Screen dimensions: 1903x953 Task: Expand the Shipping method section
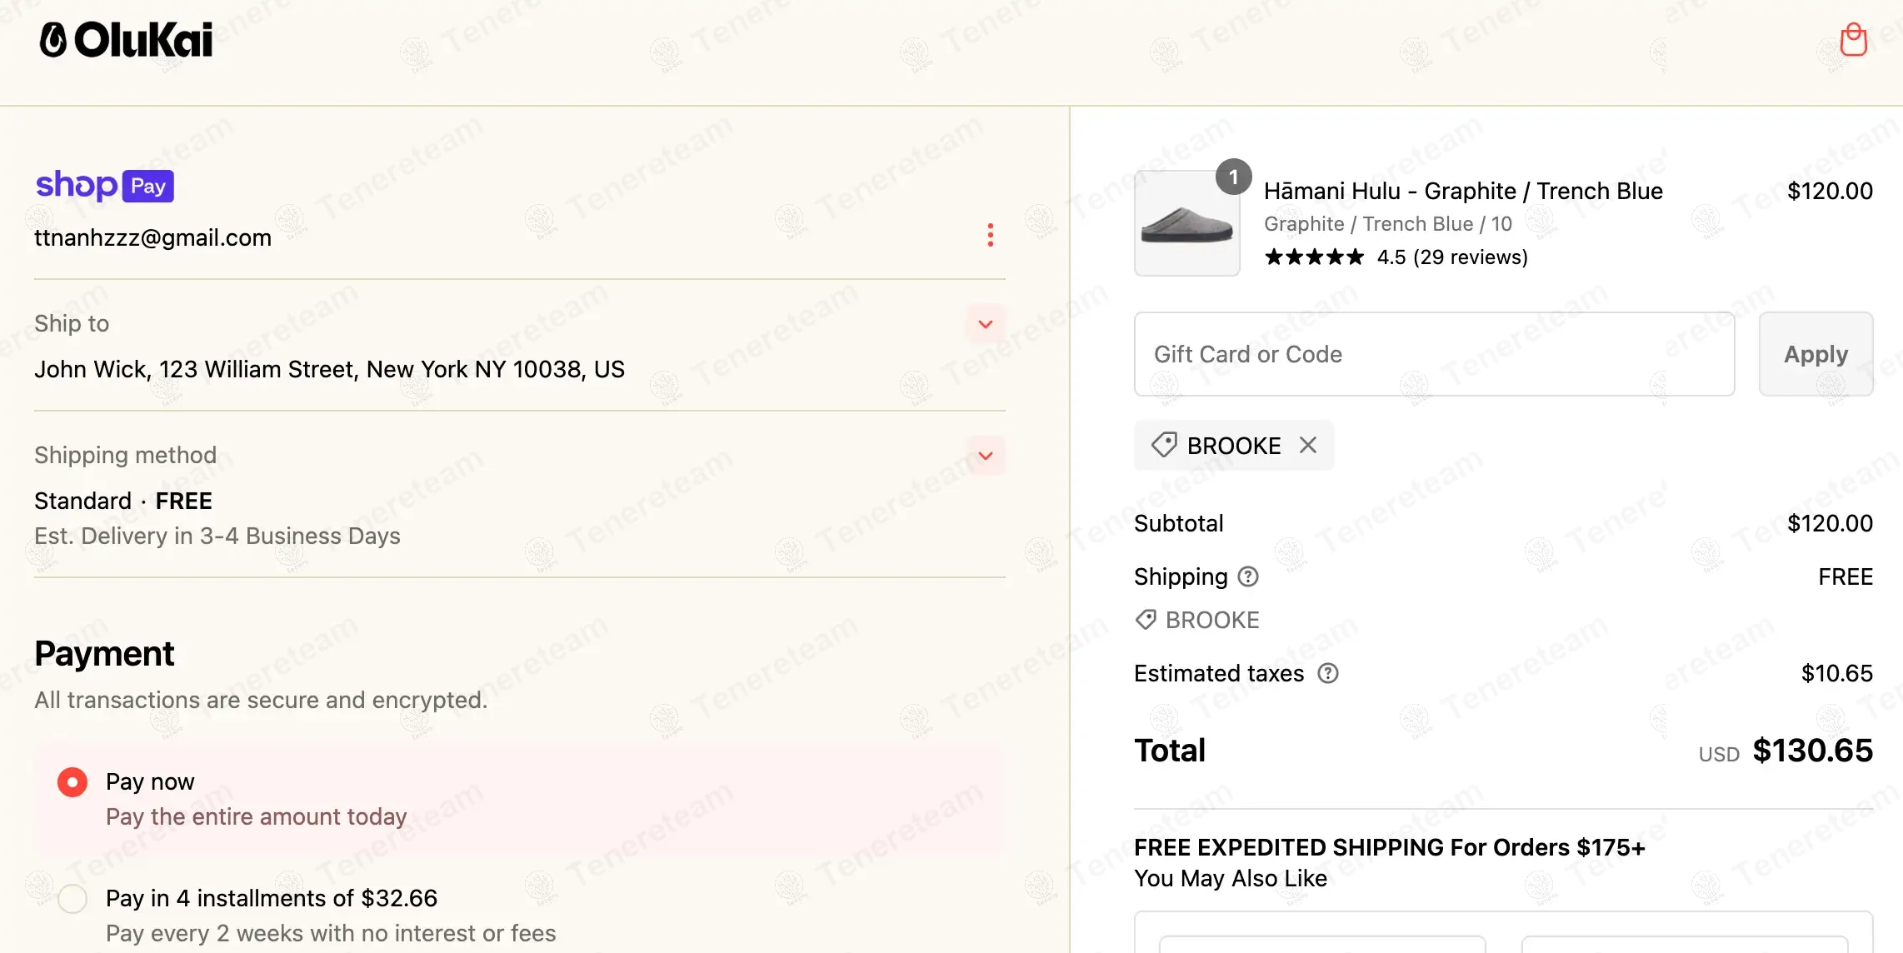(x=985, y=456)
